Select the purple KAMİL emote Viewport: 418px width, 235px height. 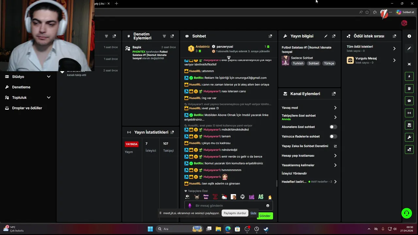click(251, 197)
